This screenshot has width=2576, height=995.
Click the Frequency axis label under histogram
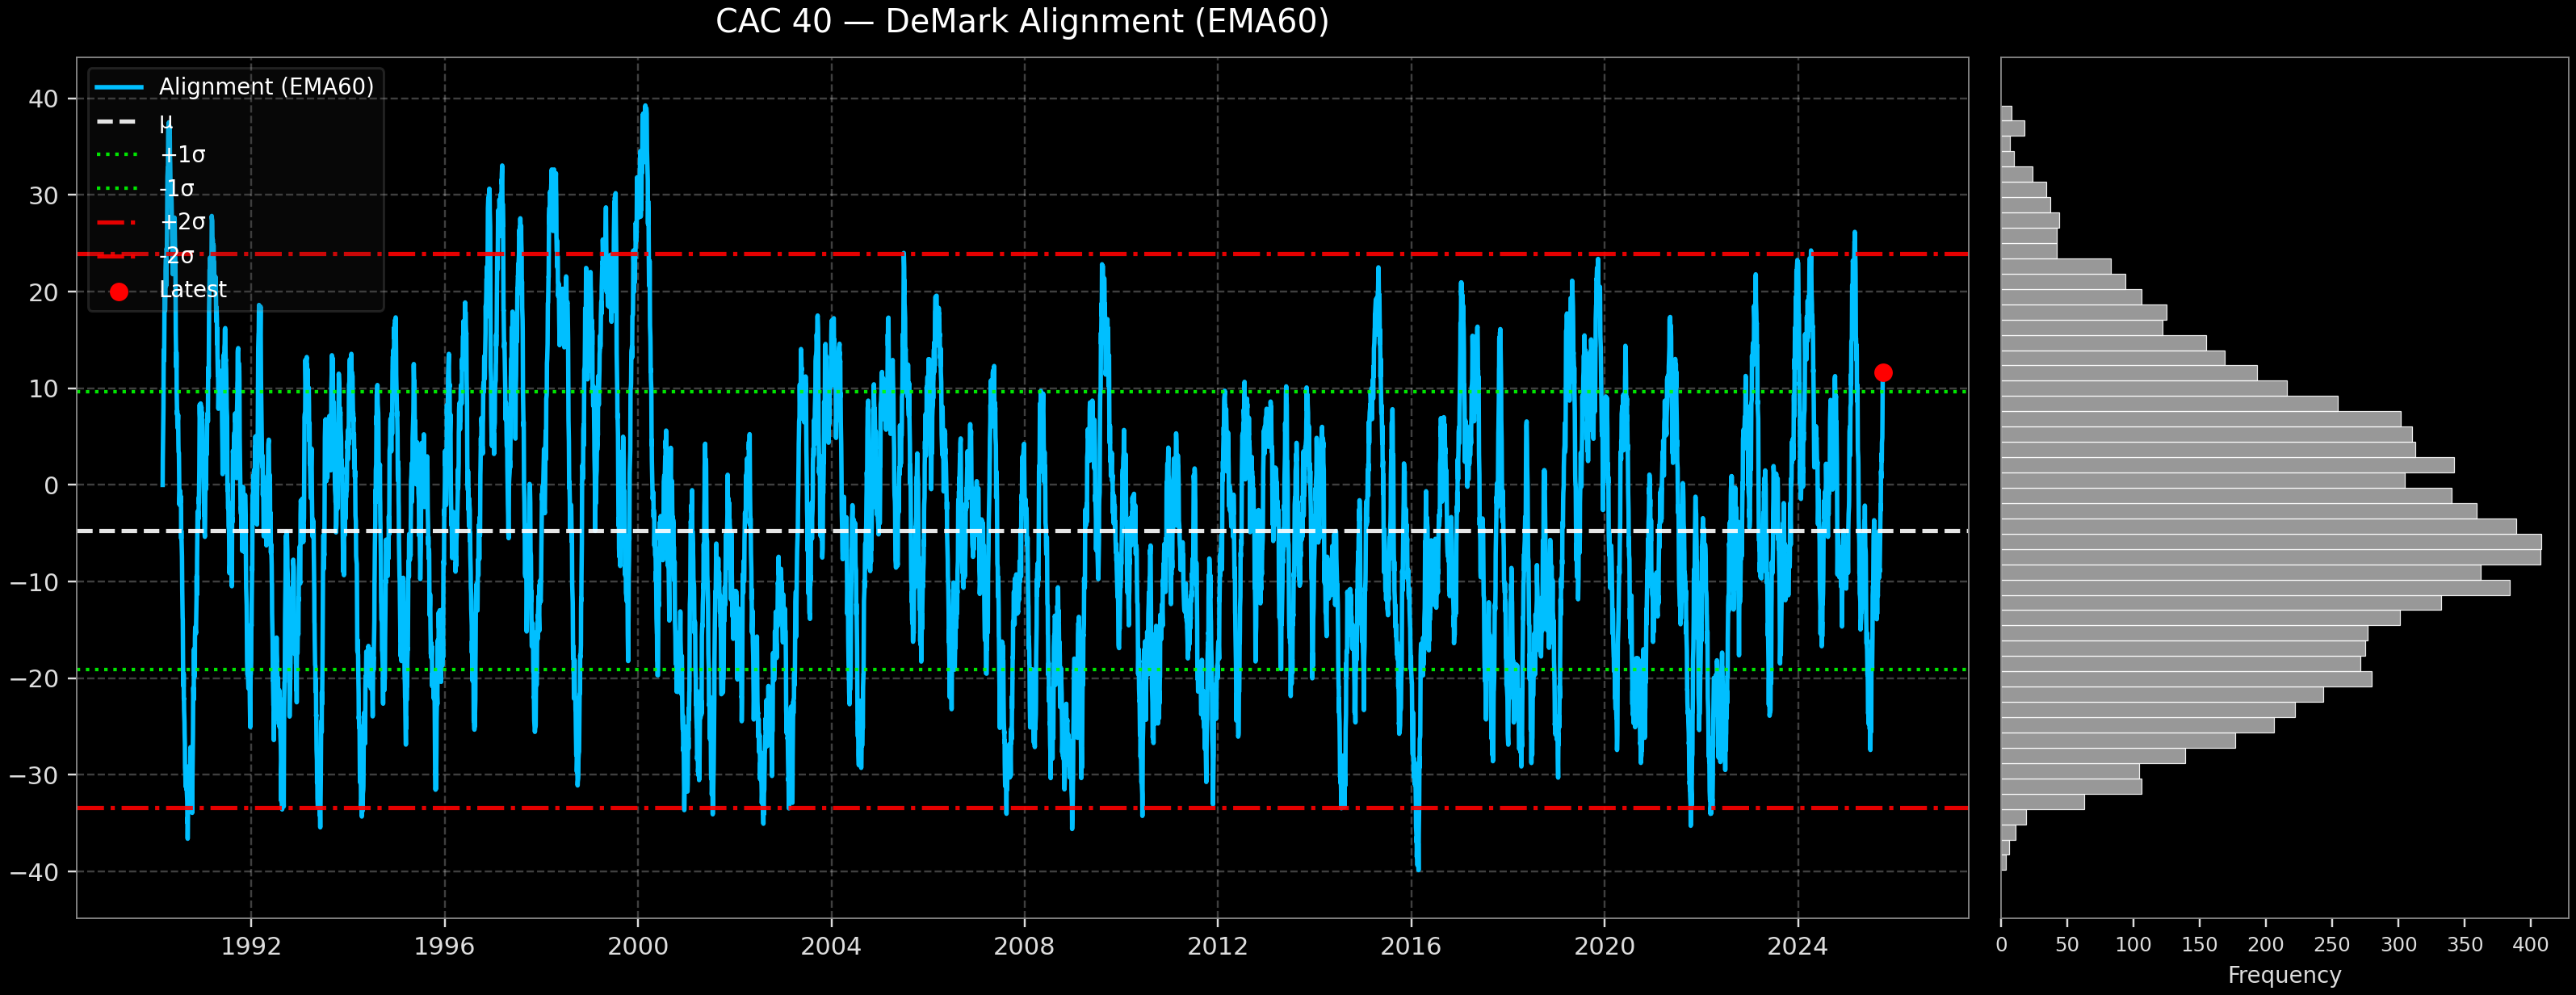[x=2284, y=975]
